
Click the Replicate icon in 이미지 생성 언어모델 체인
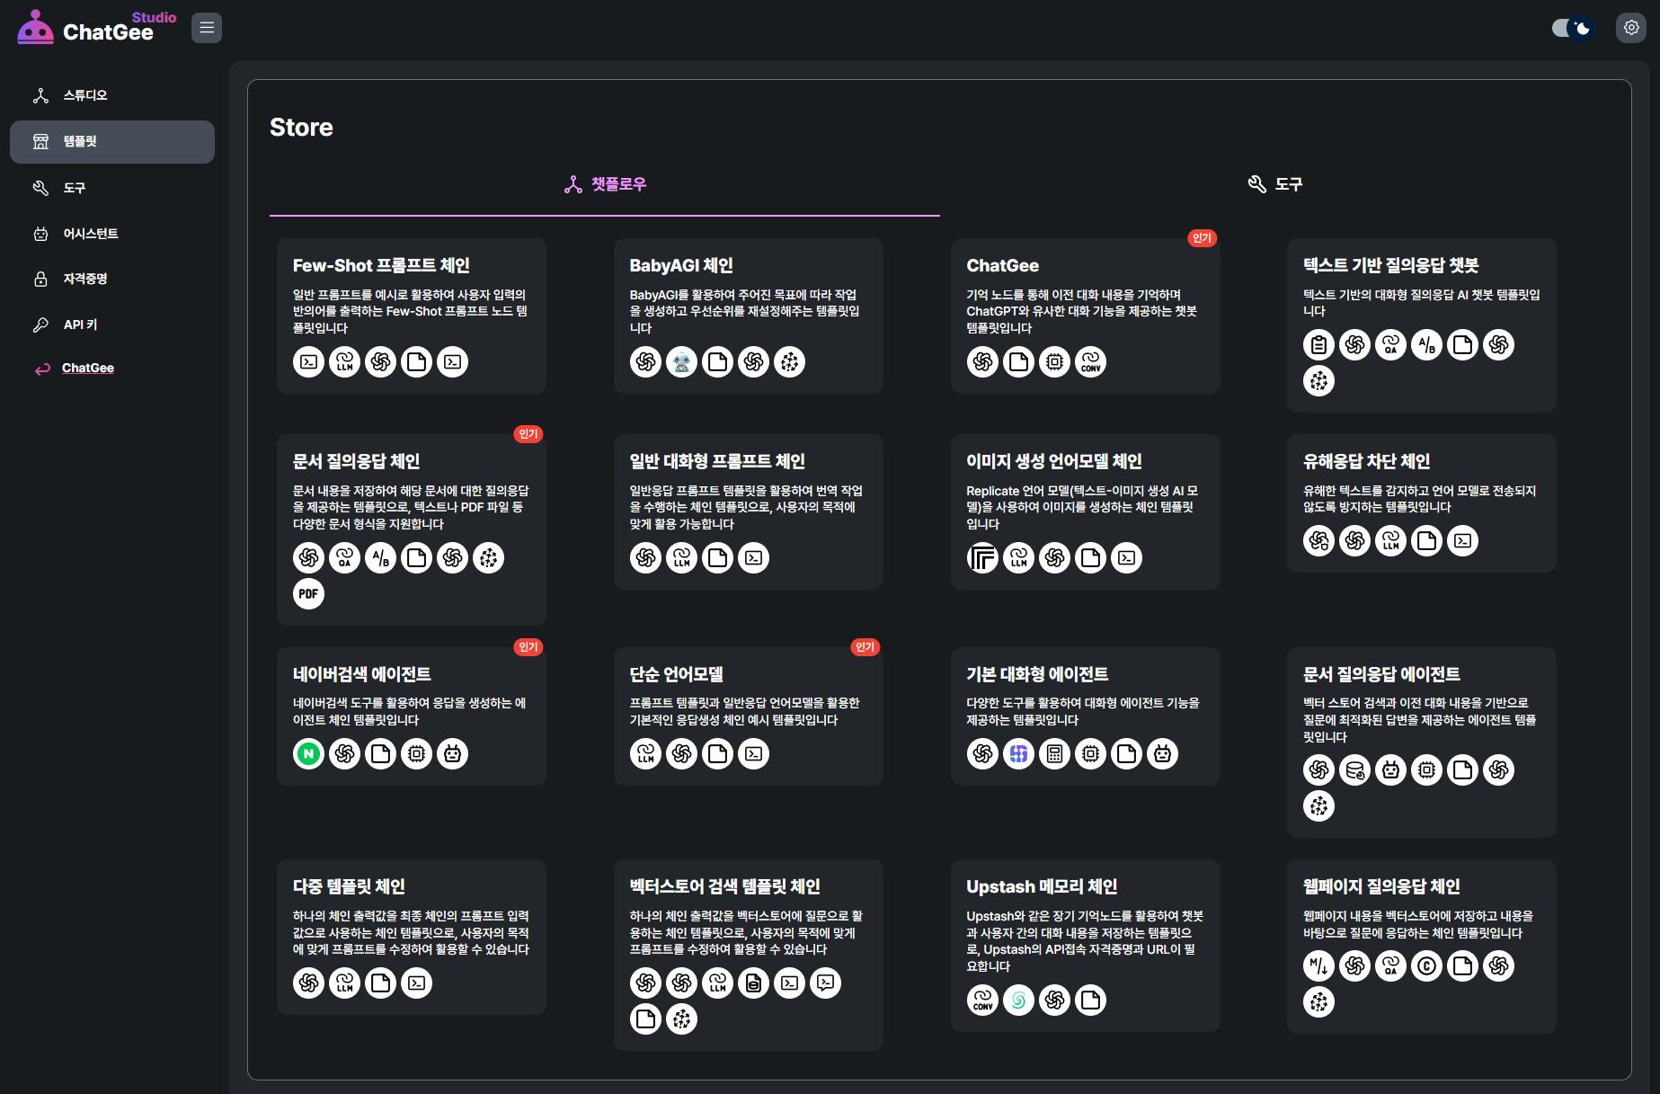[x=982, y=558]
